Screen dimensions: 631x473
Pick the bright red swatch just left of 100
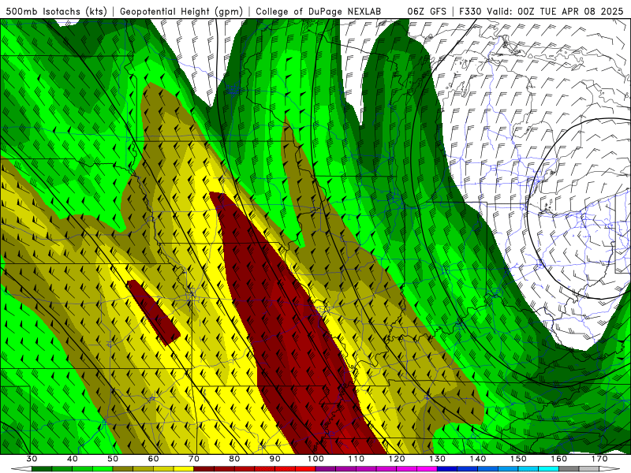pos(305,470)
